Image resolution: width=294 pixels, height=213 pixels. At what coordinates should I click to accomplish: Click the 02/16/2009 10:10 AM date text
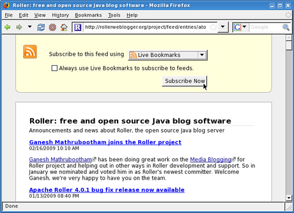pos(54,148)
